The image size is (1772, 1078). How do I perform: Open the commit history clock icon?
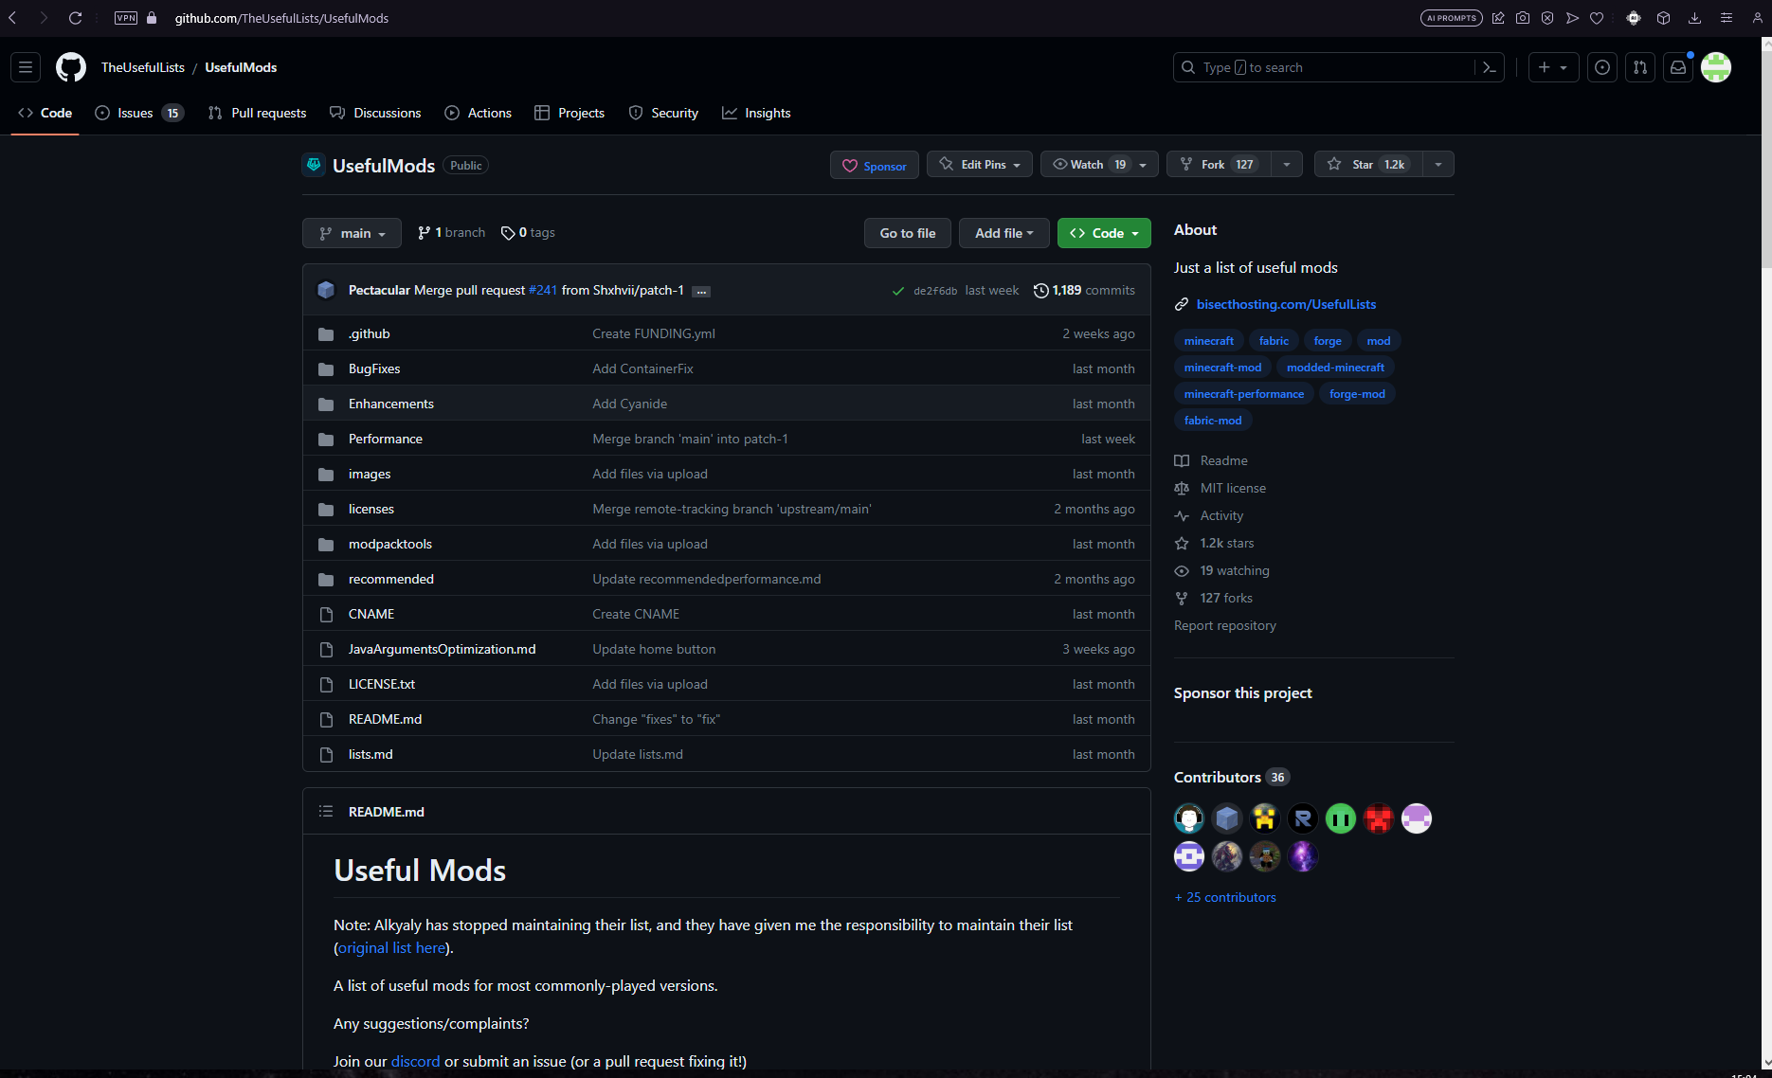1040,290
